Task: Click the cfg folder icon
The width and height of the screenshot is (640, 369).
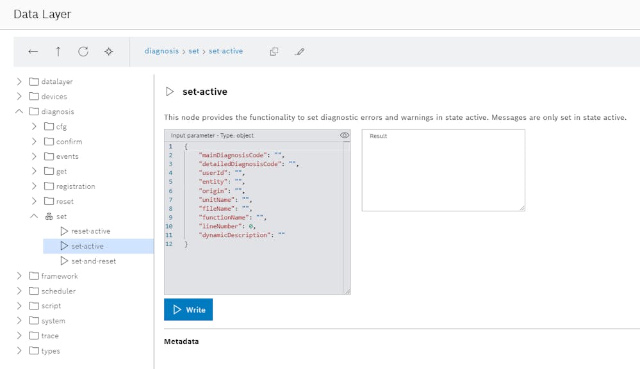Action: click(49, 127)
